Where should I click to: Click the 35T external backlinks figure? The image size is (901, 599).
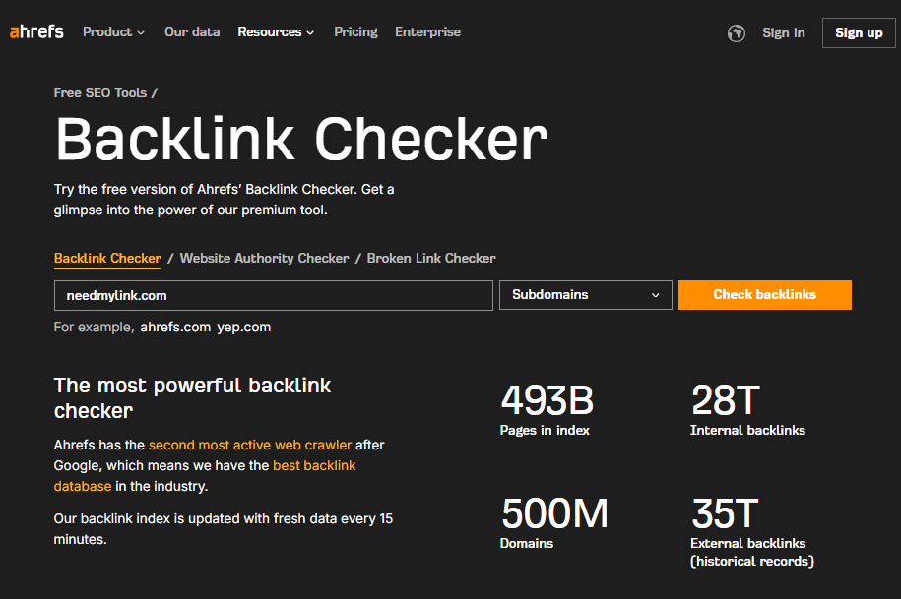725,513
